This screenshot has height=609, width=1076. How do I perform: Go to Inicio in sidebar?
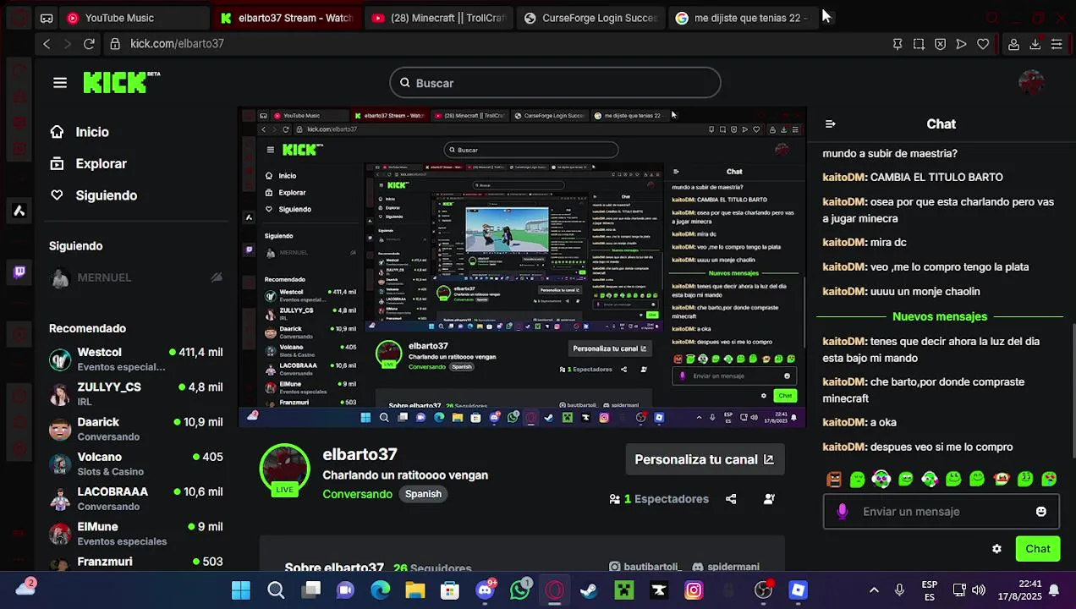(80, 132)
